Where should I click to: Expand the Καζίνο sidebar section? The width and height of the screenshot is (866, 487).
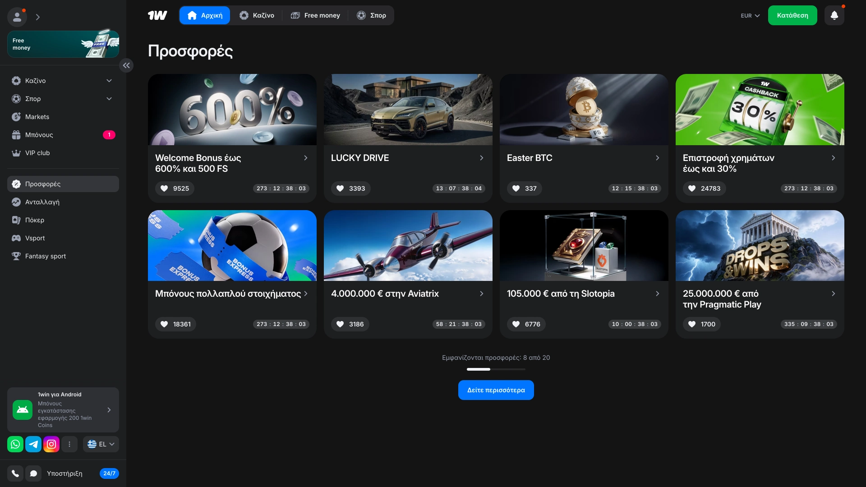109,81
